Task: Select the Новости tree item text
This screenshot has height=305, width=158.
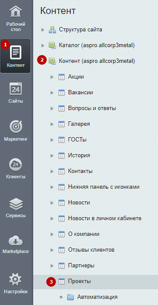Action: click(x=79, y=203)
